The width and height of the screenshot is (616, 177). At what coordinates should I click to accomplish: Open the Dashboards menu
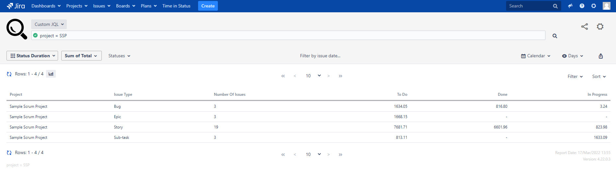46,6
